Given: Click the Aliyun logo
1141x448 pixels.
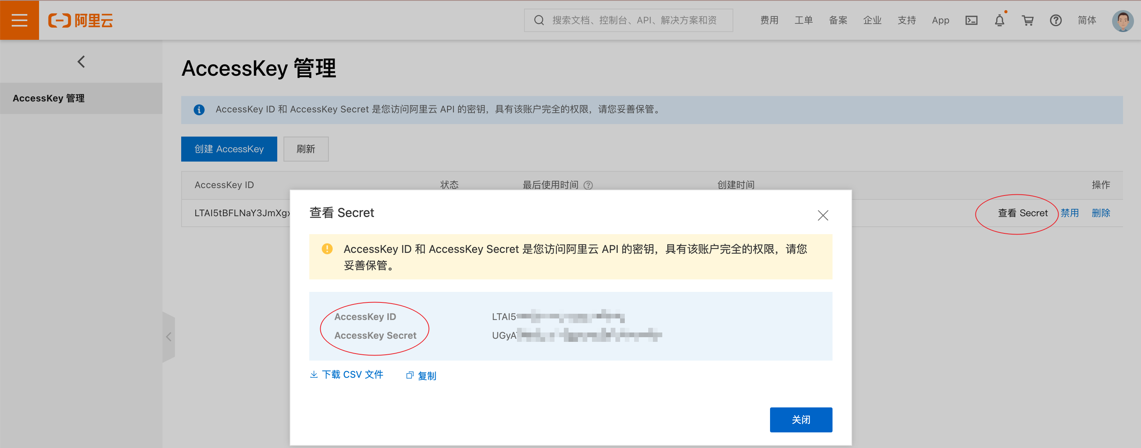Looking at the screenshot, I should 80,20.
